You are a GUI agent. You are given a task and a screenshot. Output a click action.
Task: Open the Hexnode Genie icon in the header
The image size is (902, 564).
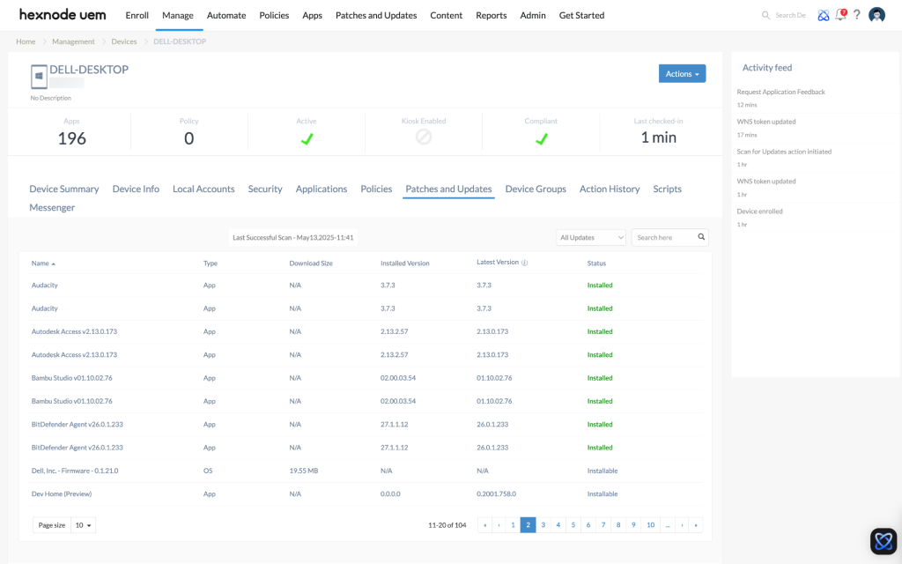click(x=823, y=15)
